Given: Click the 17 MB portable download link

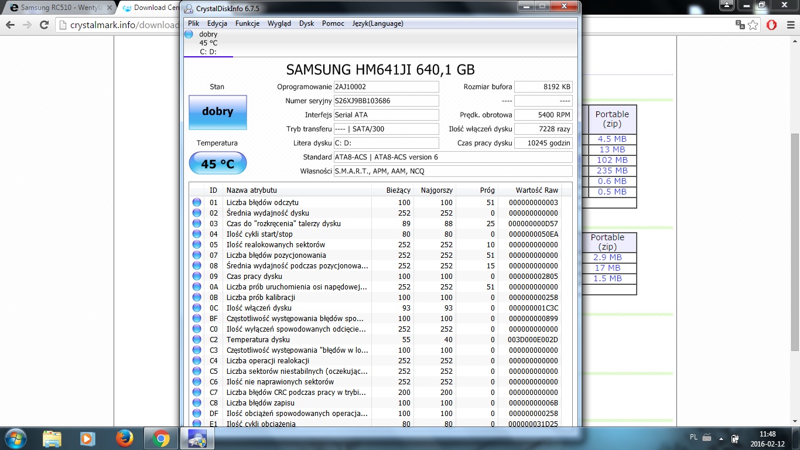Looking at the screenshot, I should pos(607,268).
